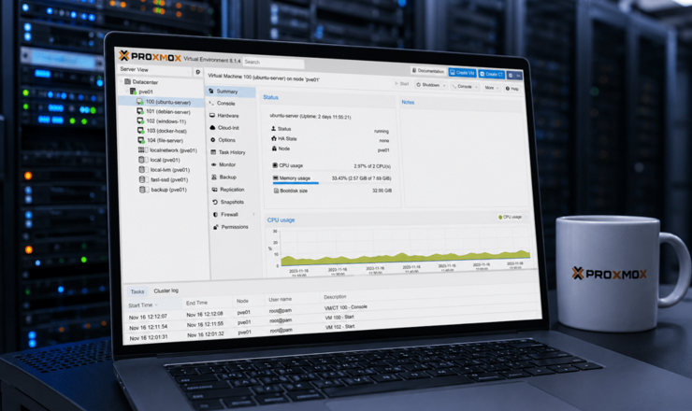Click inside the Notes panel
Image resolution: width=692 pixels, height=411 pixels.
pyautogui.click(x=465, y=157)
